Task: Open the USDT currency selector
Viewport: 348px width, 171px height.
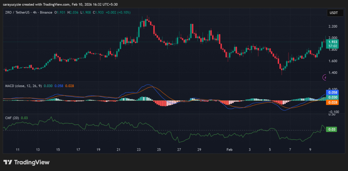Action: (x=332, y=13)
